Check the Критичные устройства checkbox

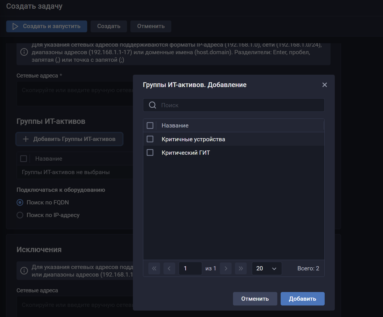coord(150,139)
